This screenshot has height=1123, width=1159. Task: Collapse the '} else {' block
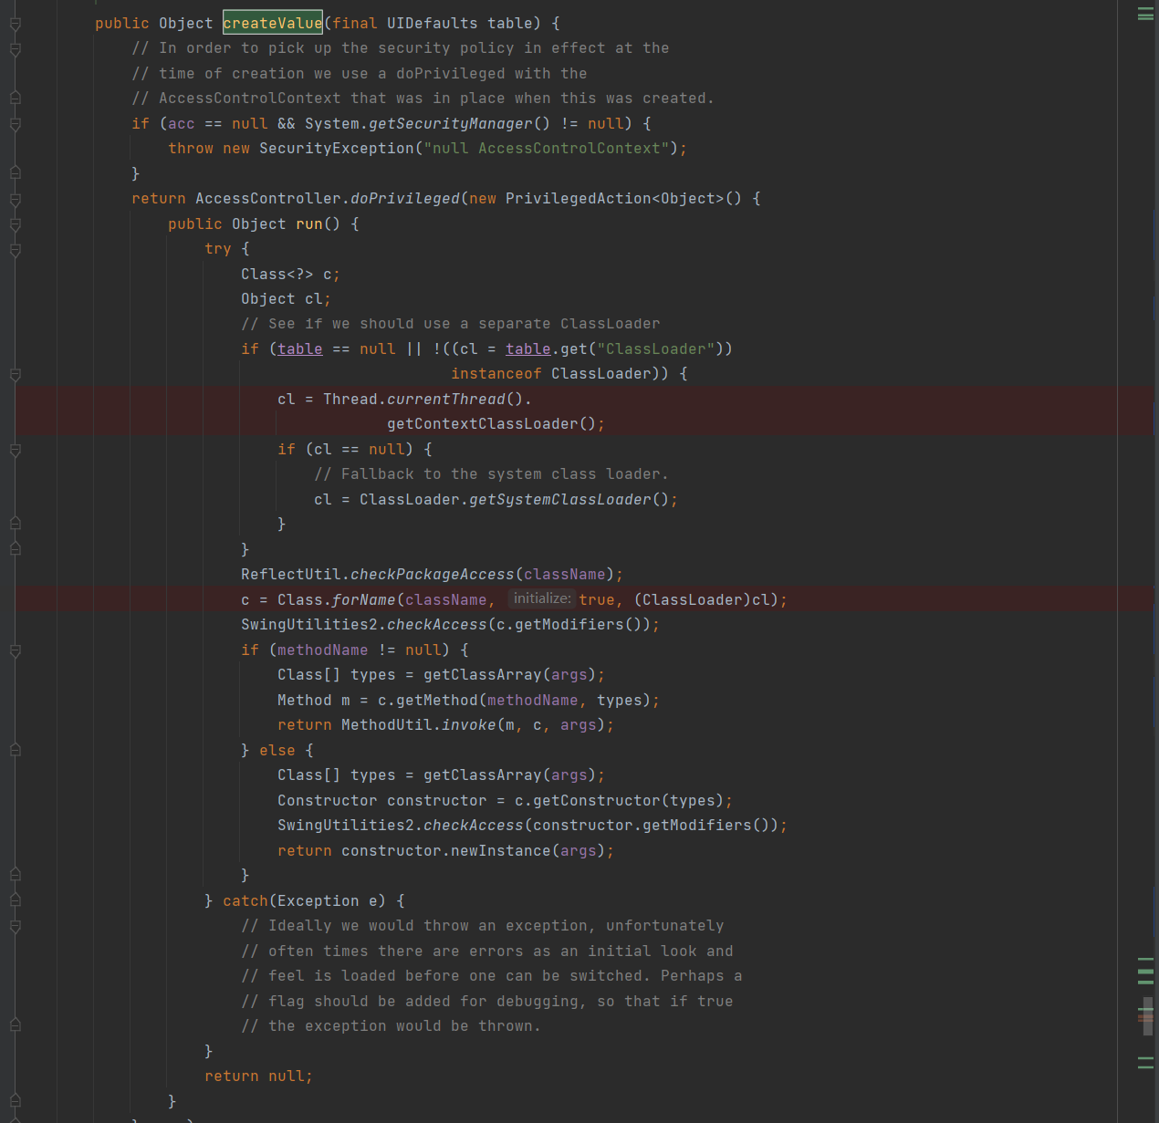(16, 751)
